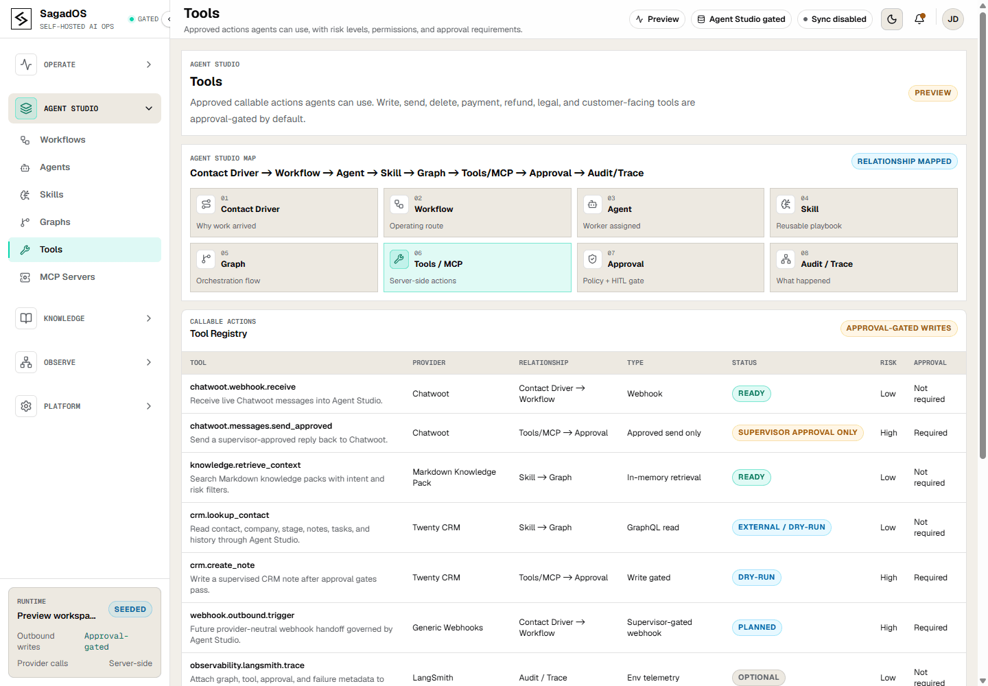Click the SEEDED runtime badge

point(130,609)
